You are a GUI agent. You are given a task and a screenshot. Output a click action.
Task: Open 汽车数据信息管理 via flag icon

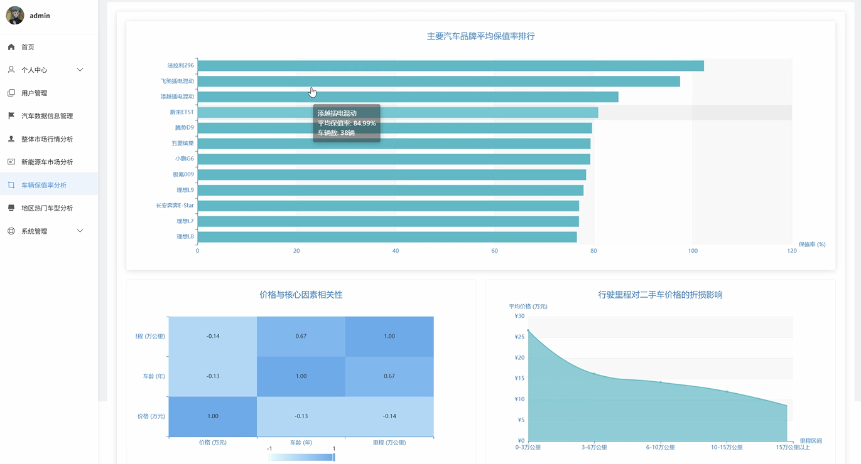point(11,116)
